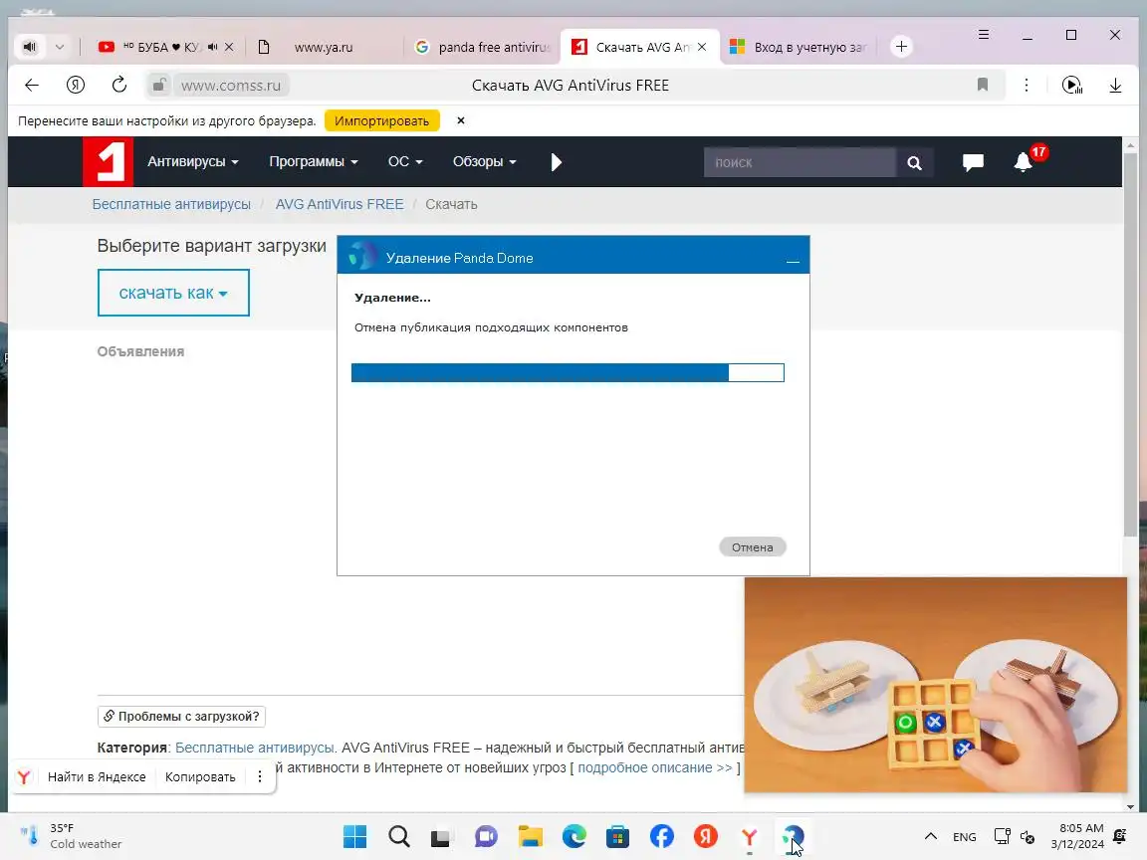This screenshot has width=1147, height=860.
Task: Mute audio on the БУБА tab
Action: [x=212, y=47]
